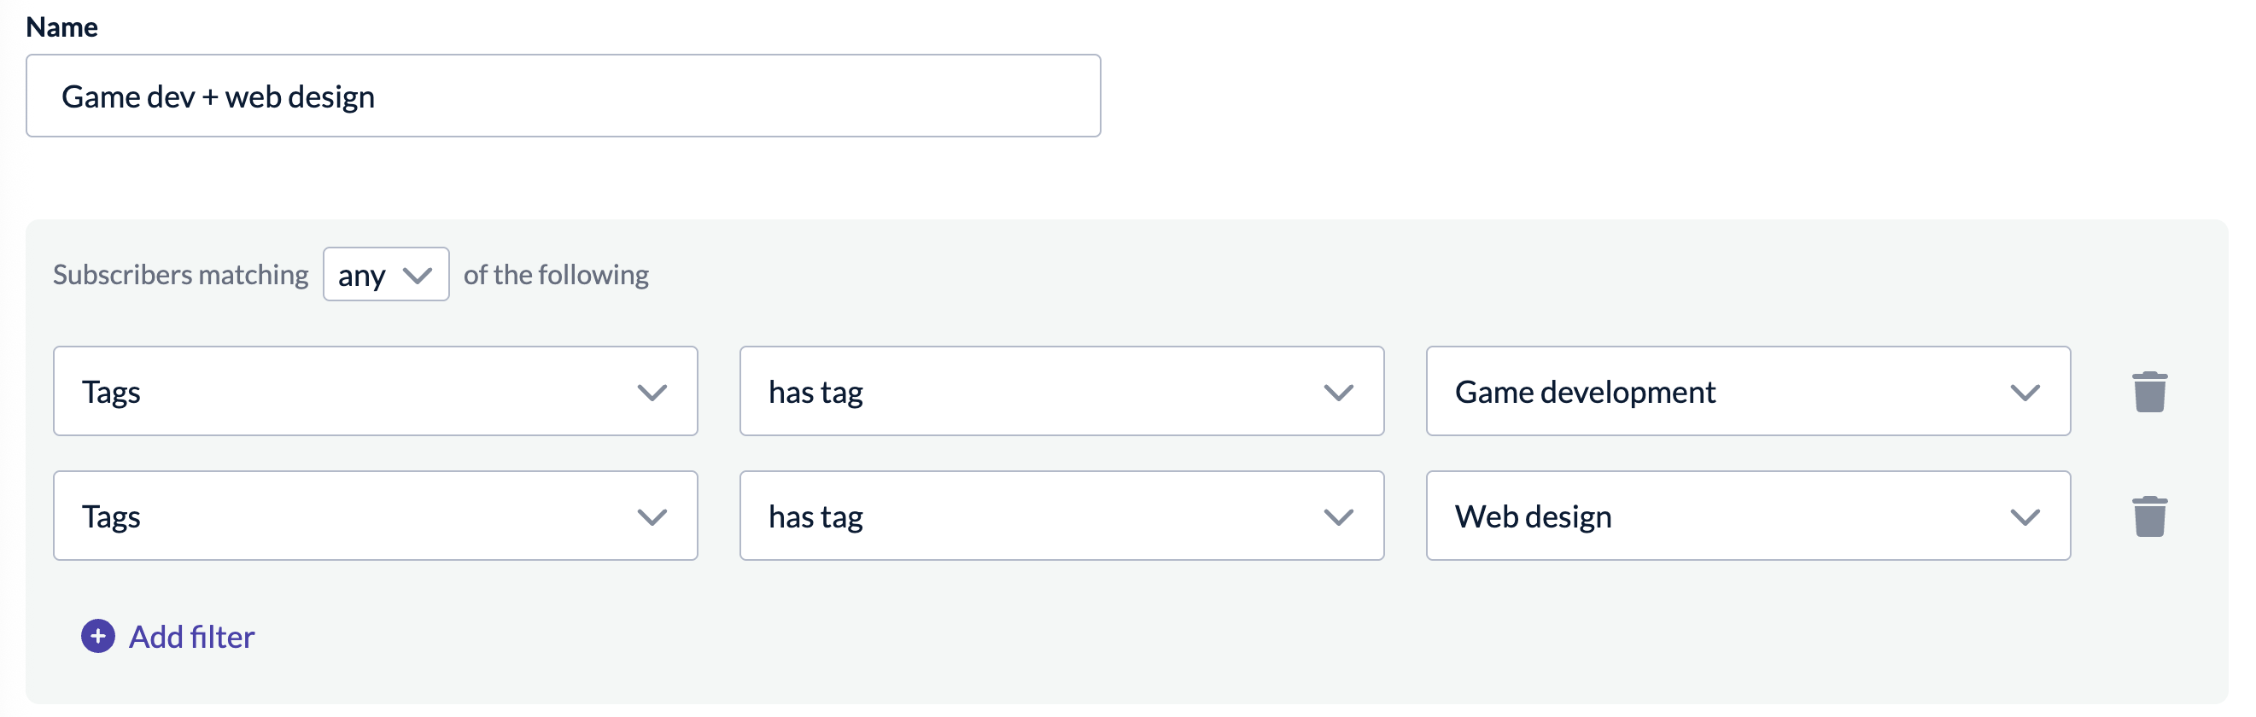Viewport: 2256px width, 717px height.
Task: Click the Name input field
Action: pos(563,96)
